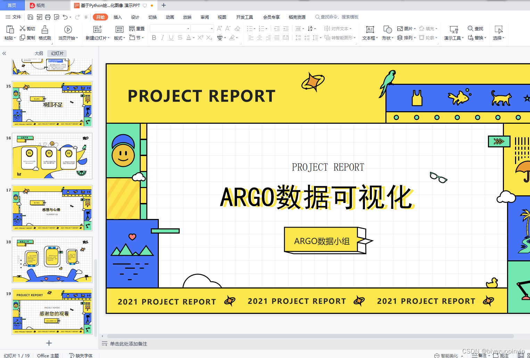Cut selection with 剪切
The height and width of the screenshot is (358, 530).
tap(27, 29)
